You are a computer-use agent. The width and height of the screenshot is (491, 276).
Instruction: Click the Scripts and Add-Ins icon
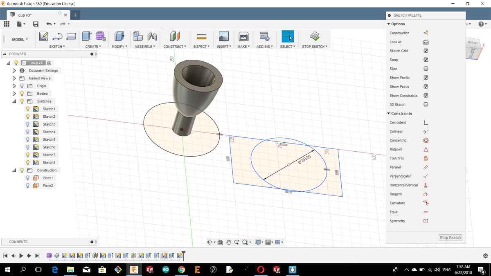[x=264, y=36]
